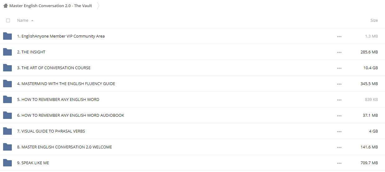The height and width of the screenshot is (172, 385).
Task: Tick the select-all checkbox in header
Action: (8, 20)
